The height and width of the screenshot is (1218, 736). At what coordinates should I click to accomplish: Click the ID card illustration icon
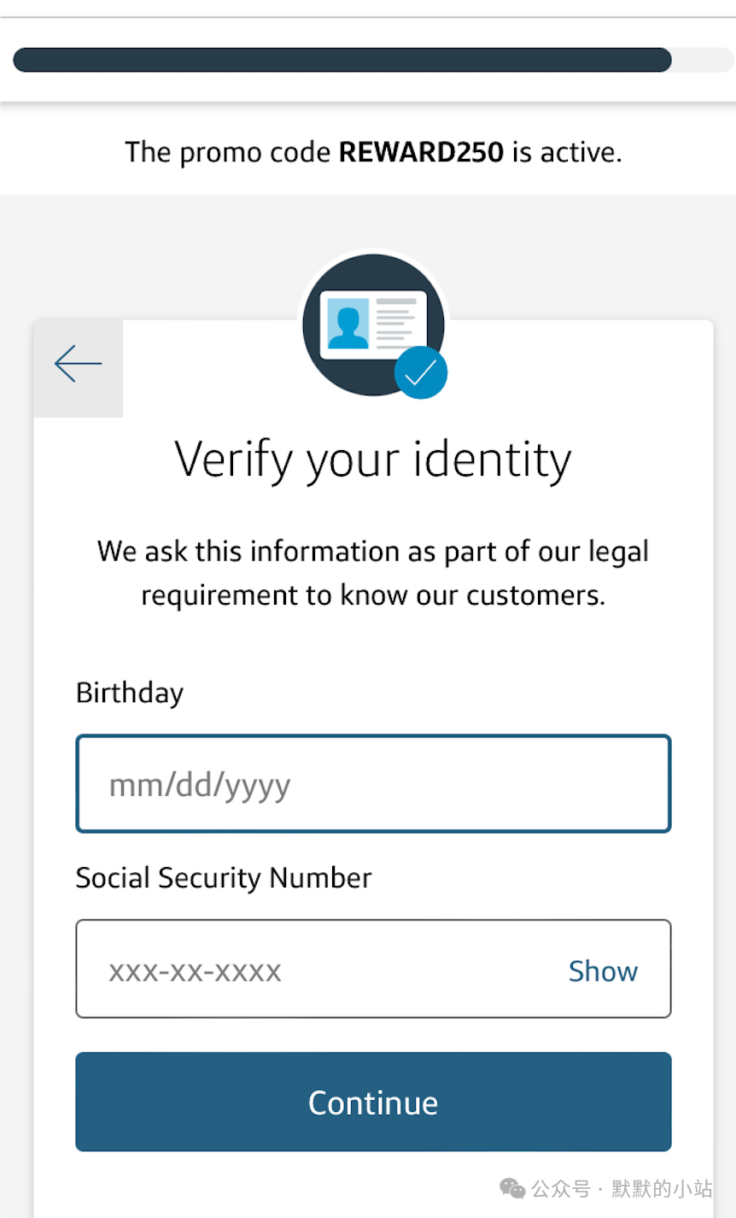tap(373, 325)
